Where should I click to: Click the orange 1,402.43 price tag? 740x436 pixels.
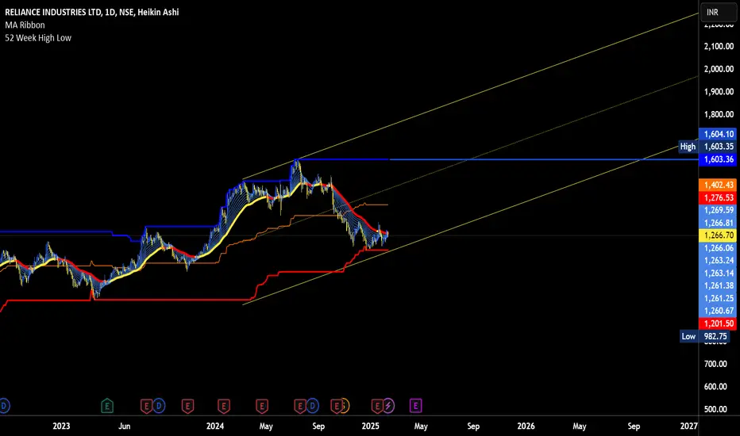pos(718,185)
